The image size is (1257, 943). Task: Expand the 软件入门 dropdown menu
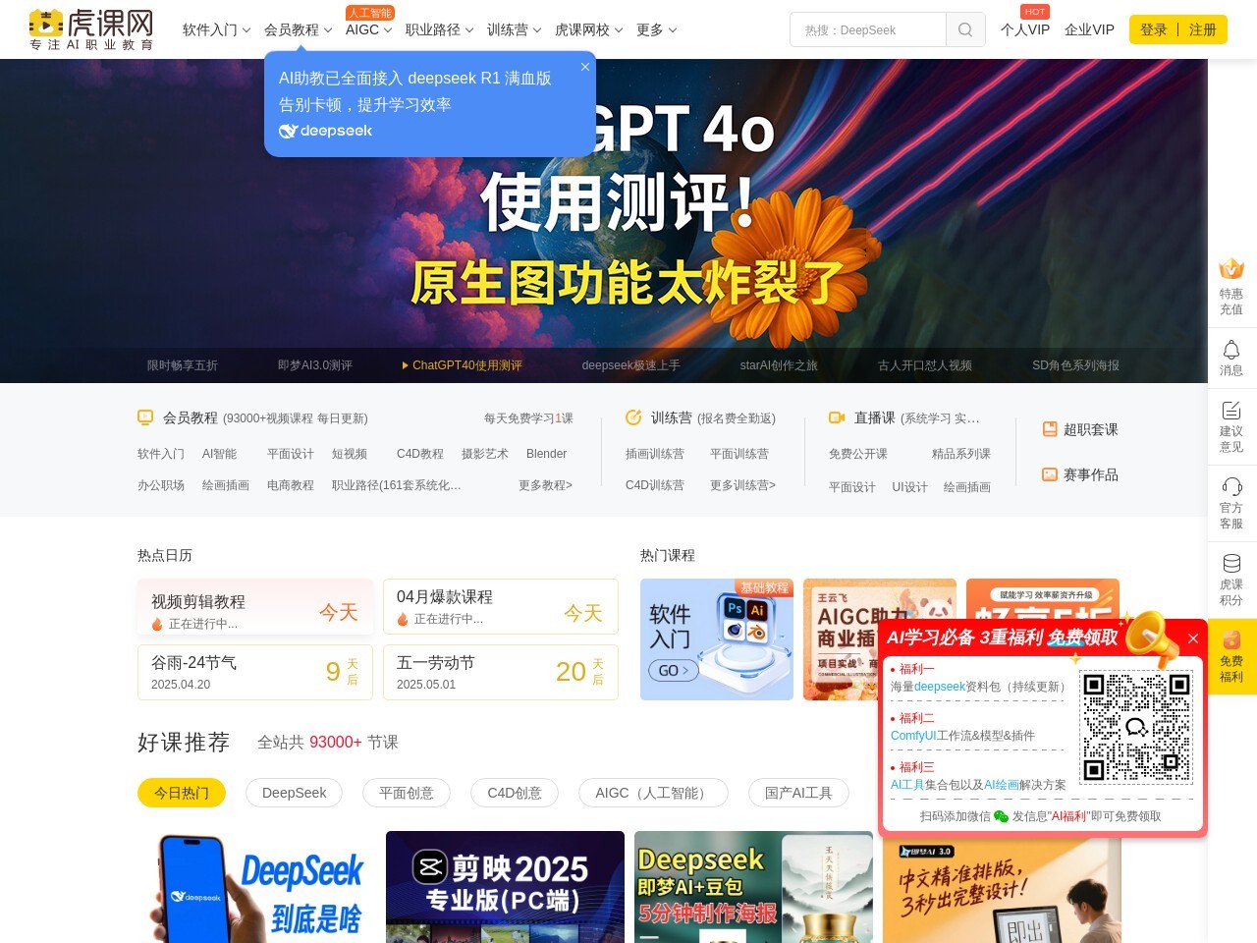coord(216,30)
